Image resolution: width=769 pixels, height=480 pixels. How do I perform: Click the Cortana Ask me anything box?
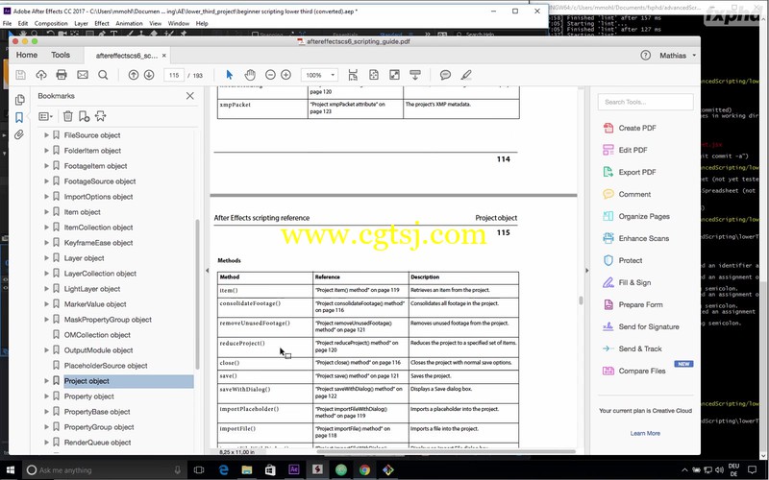click(105, 470)
